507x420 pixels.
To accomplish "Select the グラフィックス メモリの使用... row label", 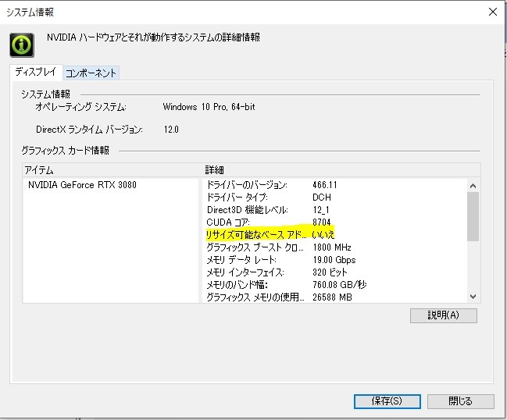I will tap(255, 297).
